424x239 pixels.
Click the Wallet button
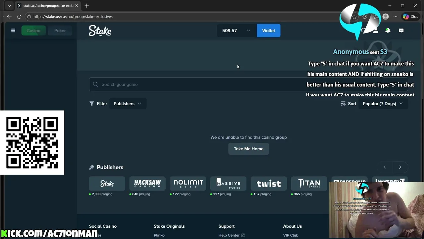point(269,31)
